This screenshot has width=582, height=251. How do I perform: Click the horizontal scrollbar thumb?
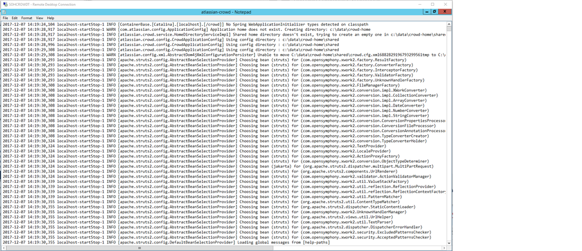pyautogui.click(x=140, y=248)
